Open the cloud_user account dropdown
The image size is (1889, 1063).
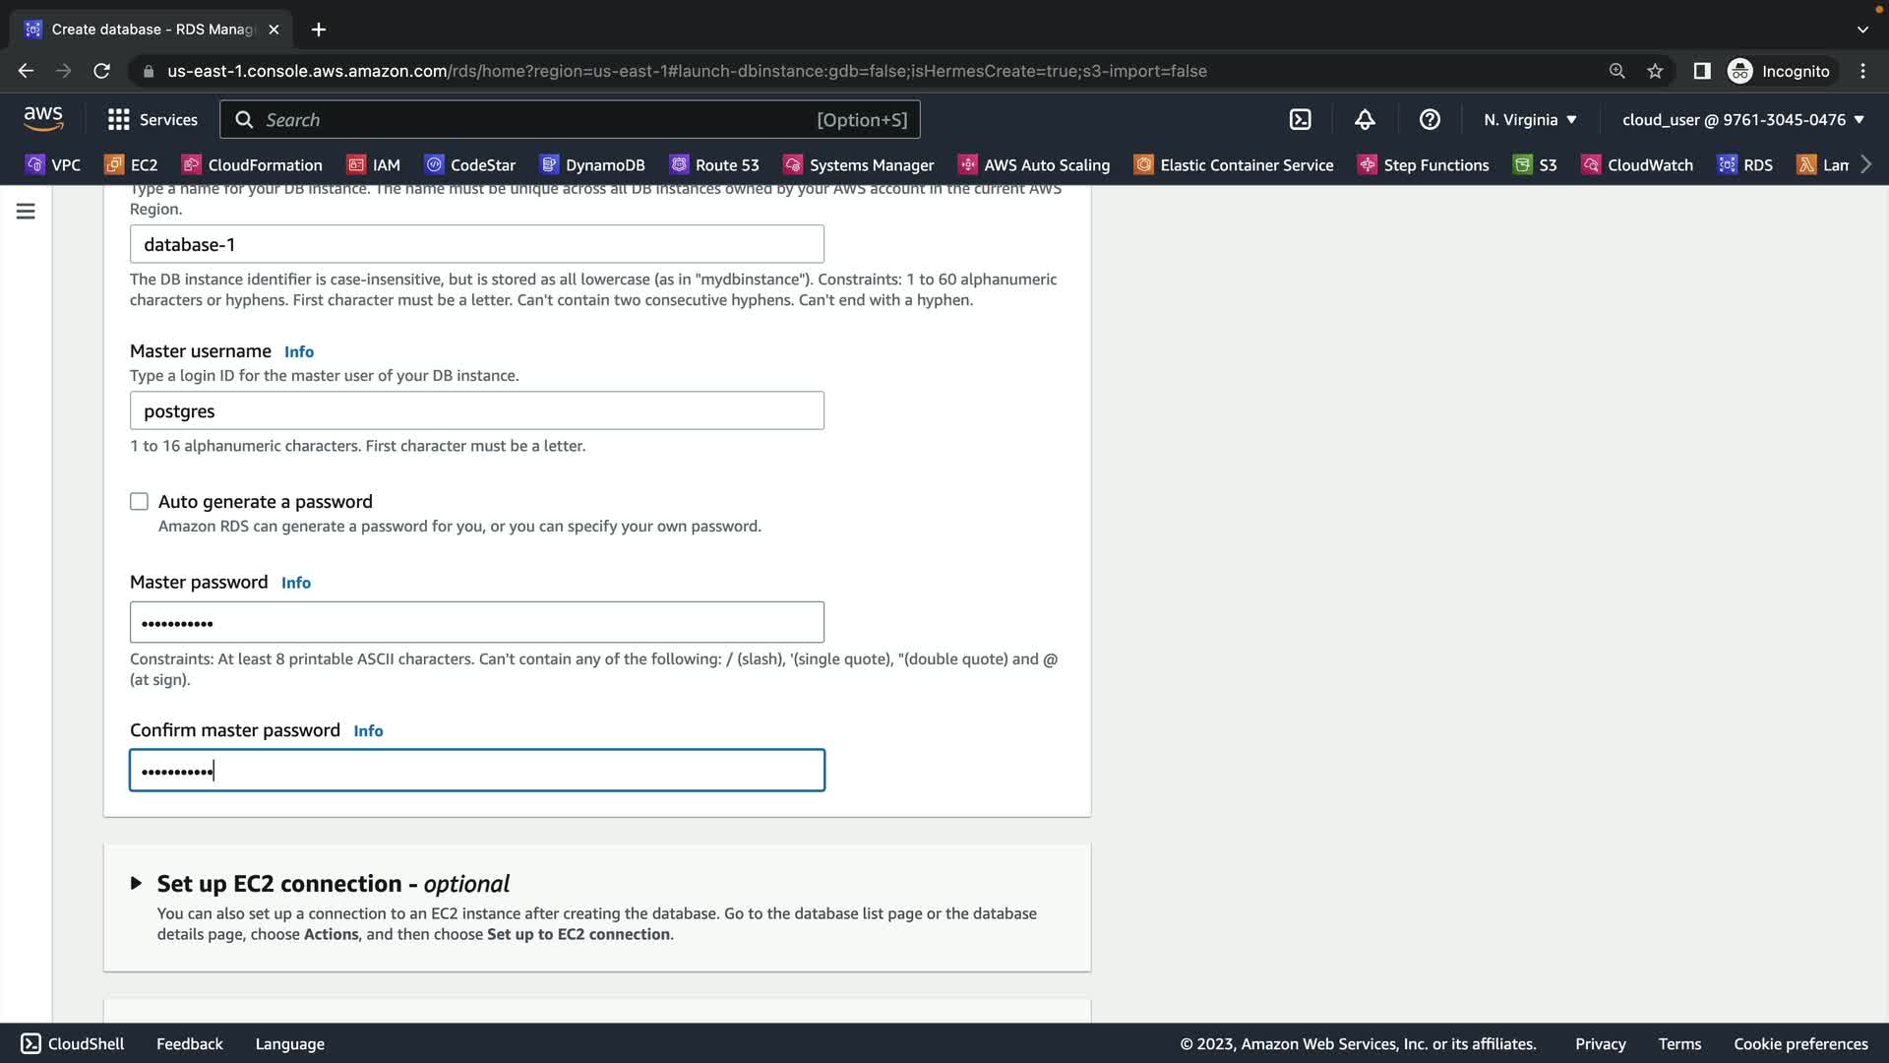tap(1742, 120)
